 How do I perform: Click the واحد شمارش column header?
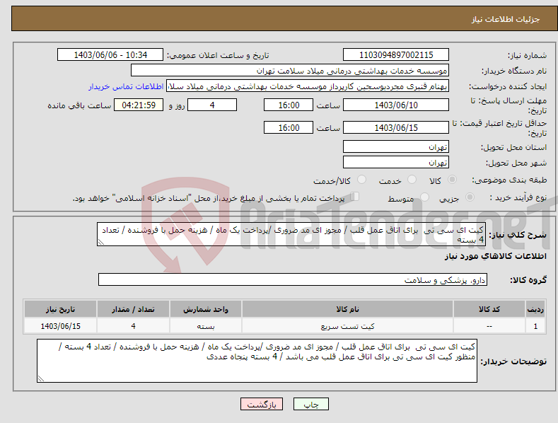206,309
